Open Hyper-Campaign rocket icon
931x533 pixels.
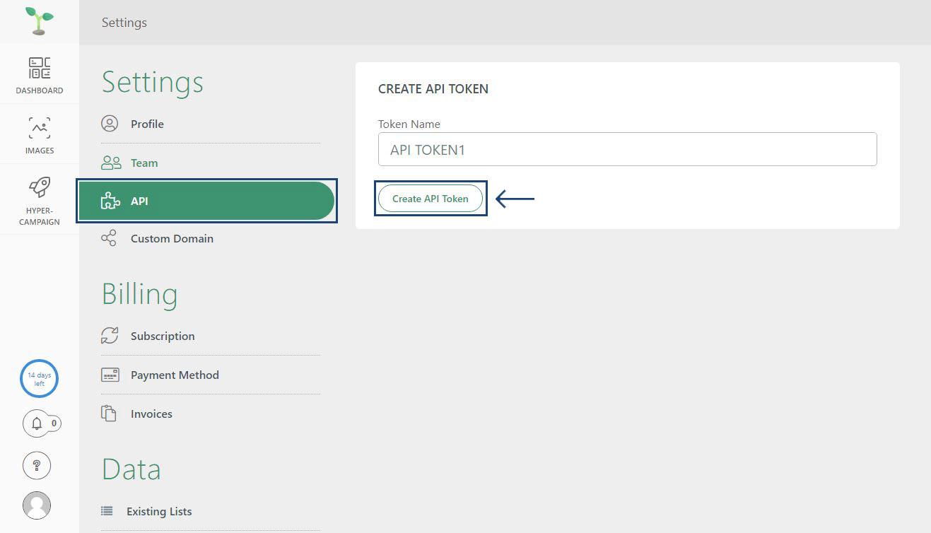pos(40,187)
